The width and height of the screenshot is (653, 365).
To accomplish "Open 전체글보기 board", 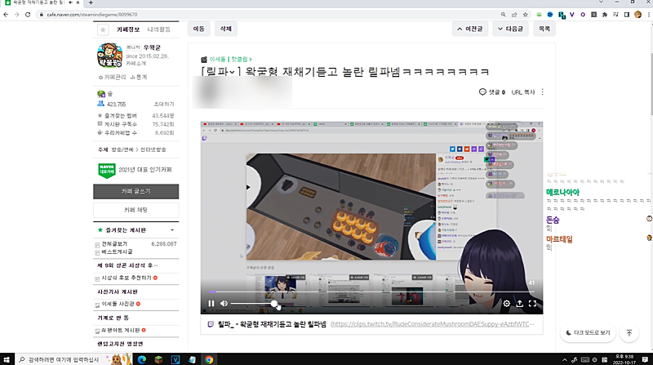I will [114, 244].
